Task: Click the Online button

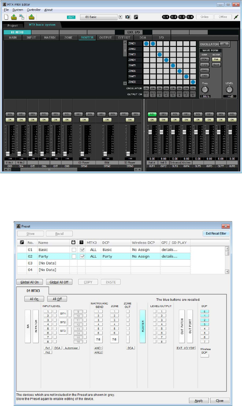Action: 204,17
